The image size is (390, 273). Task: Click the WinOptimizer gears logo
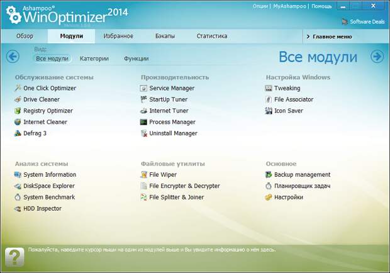pos(14,15)
